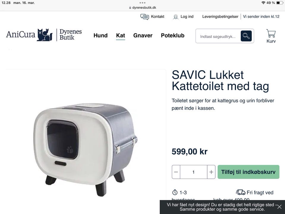
Task: Click the magnifying glass search button
Action: (246, 36)
